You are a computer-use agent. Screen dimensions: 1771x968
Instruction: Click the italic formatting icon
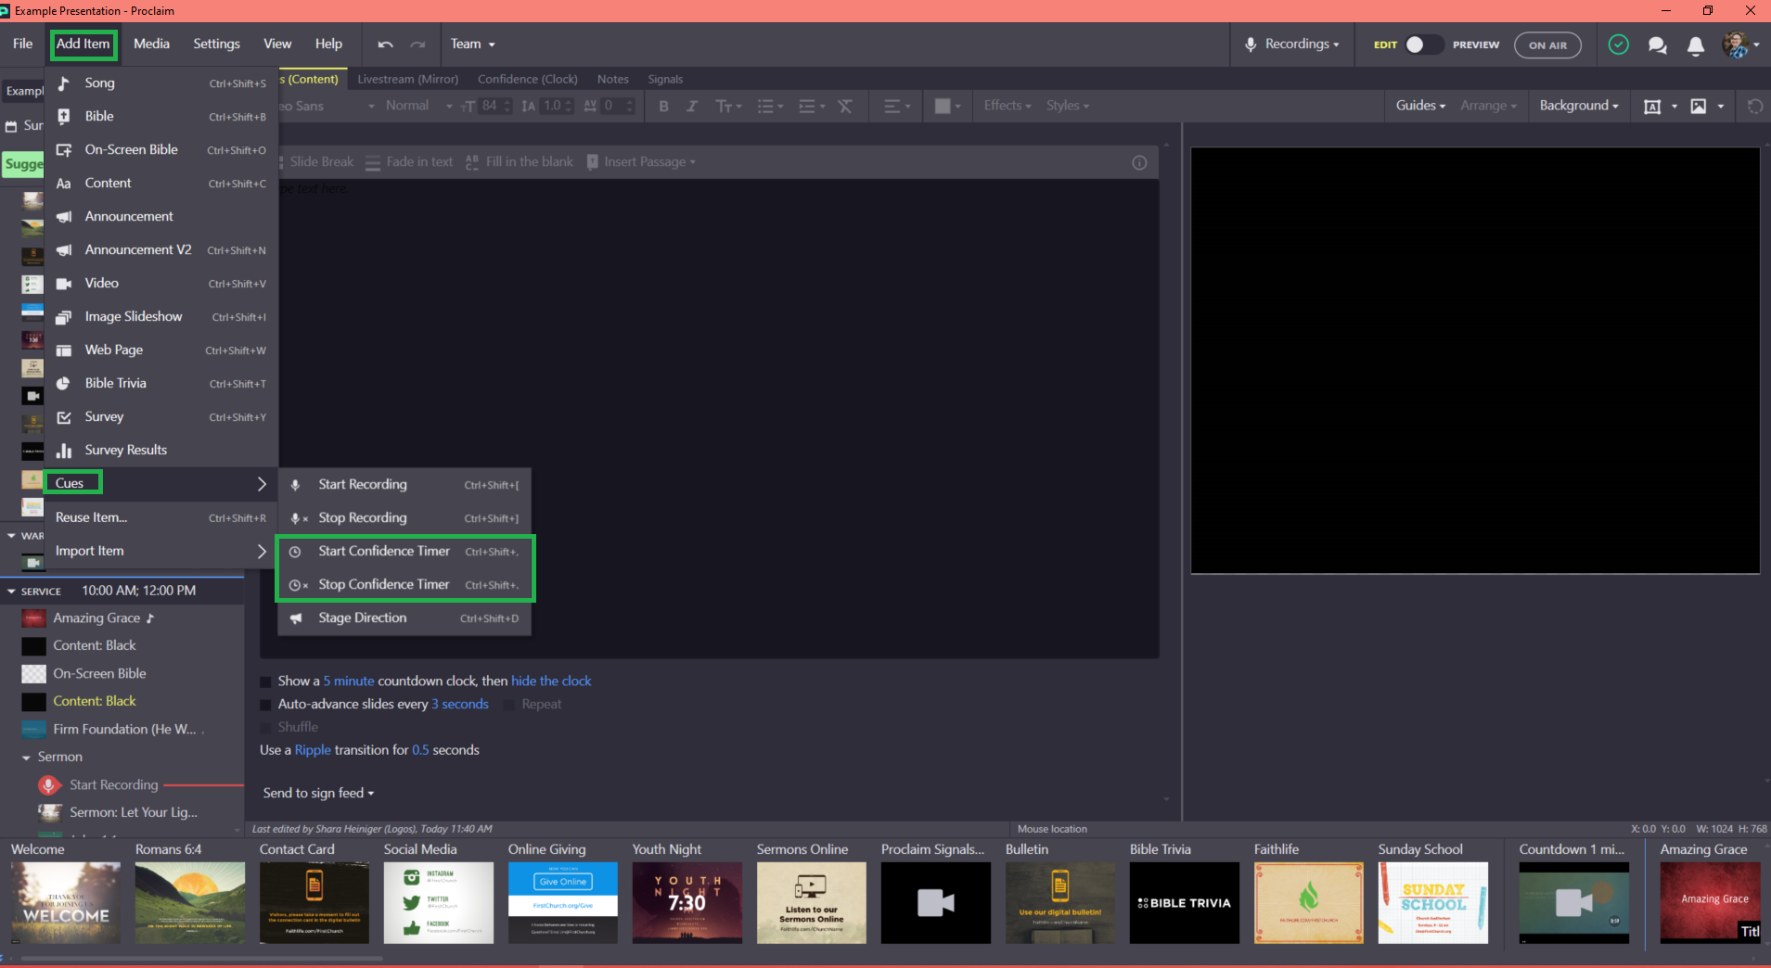click(692, 106)
